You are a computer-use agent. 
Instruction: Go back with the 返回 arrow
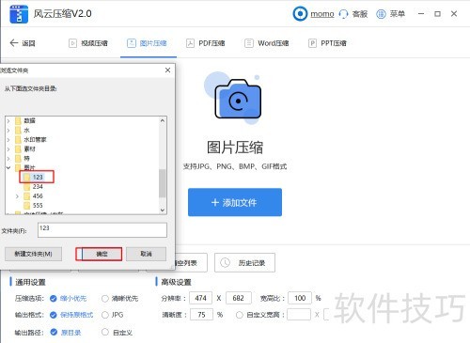pos(14,43)
